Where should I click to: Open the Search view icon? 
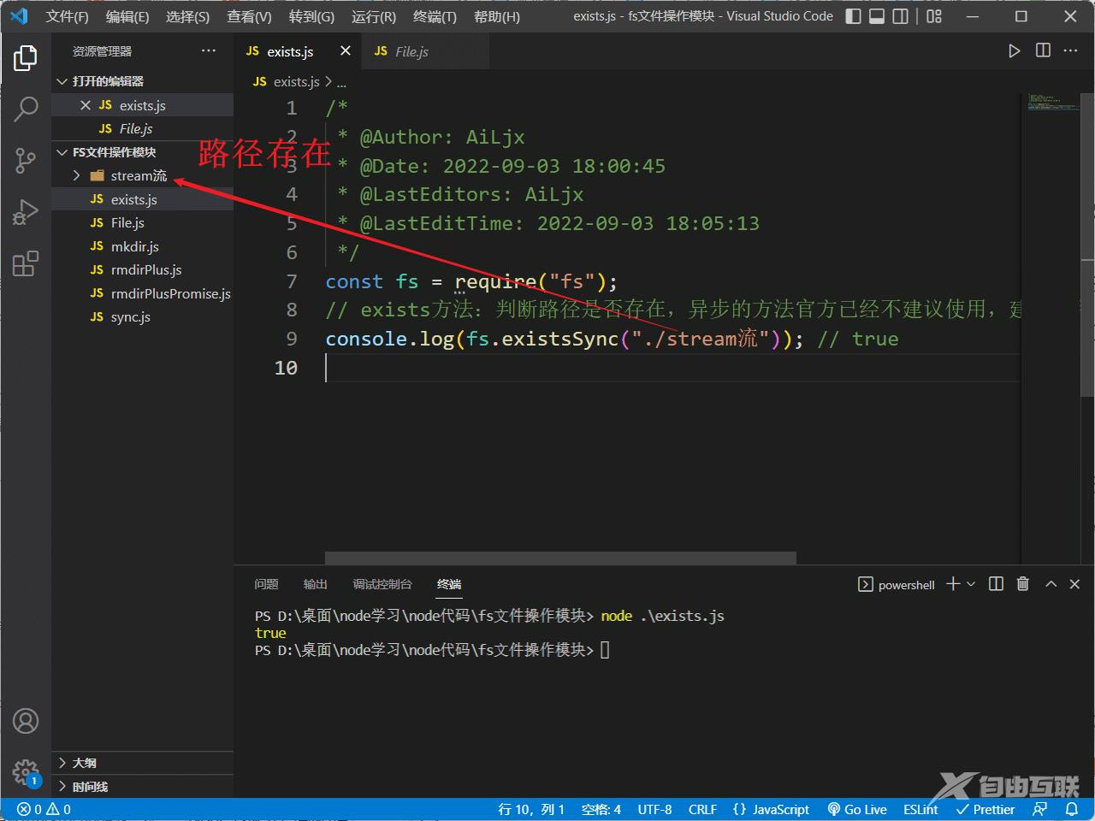[x=26, y=109]
